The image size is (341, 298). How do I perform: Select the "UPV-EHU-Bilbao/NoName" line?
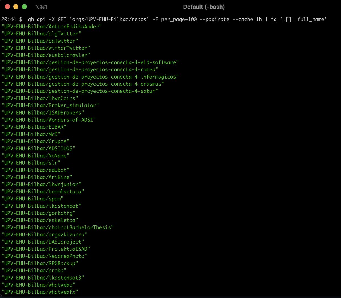(36, 156)
